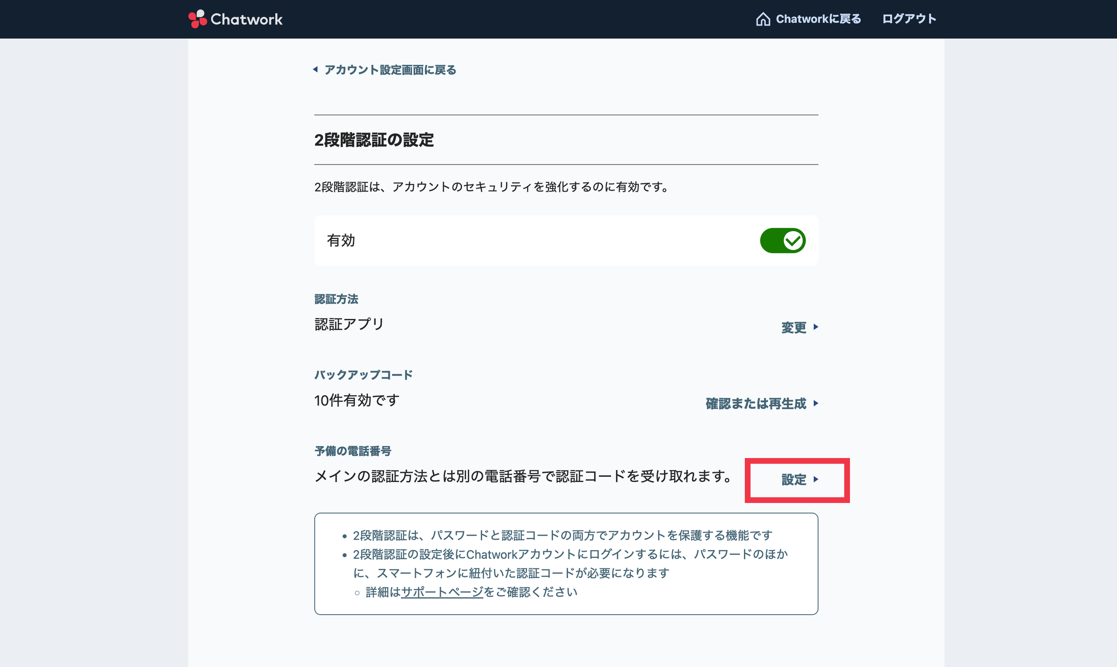Click the 10件有効です text

coord(357,400)
